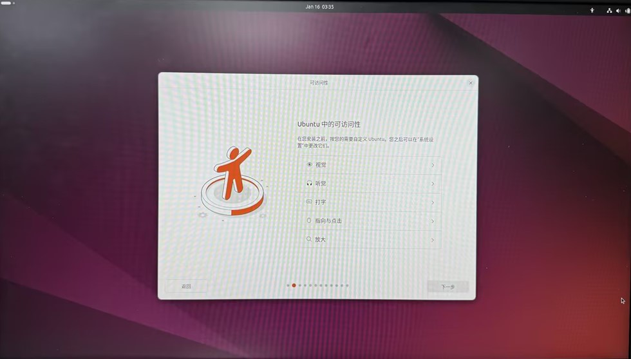Click the 视觉 label text

[x=321, y=165]
